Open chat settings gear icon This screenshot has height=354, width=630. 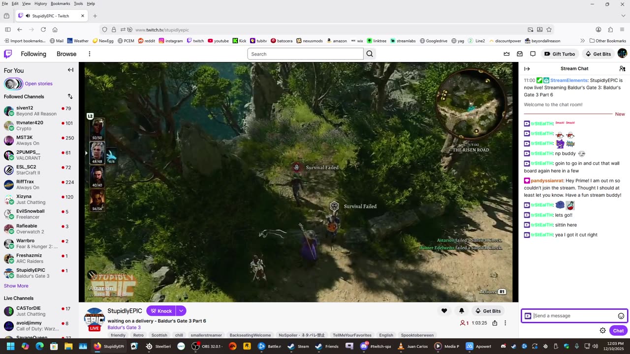click(602, 330)
